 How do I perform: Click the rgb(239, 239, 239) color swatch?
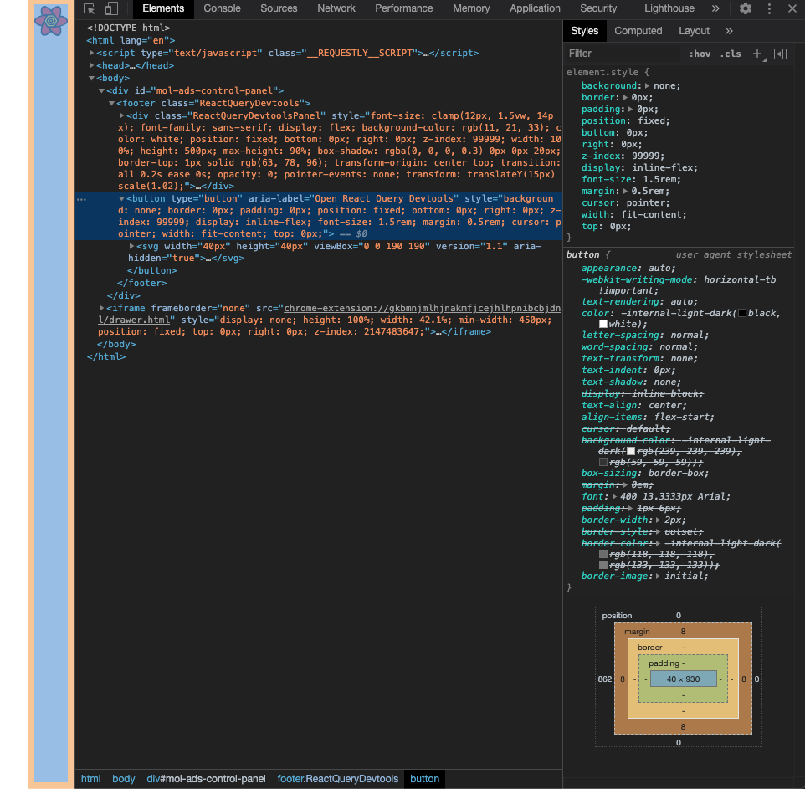tap(631, 451)
